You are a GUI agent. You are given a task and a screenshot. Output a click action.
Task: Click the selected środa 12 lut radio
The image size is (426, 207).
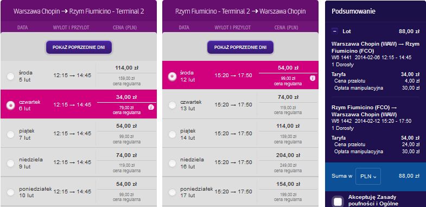(x=172, y=77)
